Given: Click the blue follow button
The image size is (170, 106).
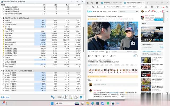Looking at the screenshot, I should tap(159, 19).
